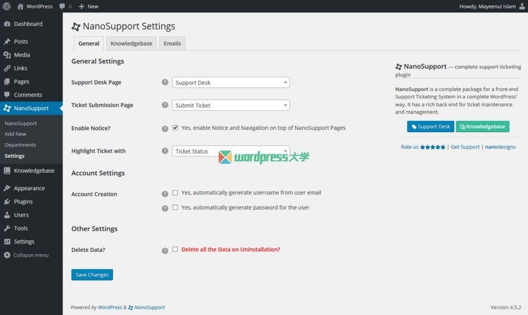Screen dimensions: 528x315
Task: Open the WordPress link in footer
Action: 110,307
